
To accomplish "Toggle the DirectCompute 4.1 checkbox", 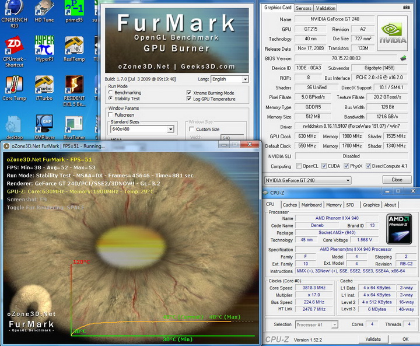I will 368,166.
